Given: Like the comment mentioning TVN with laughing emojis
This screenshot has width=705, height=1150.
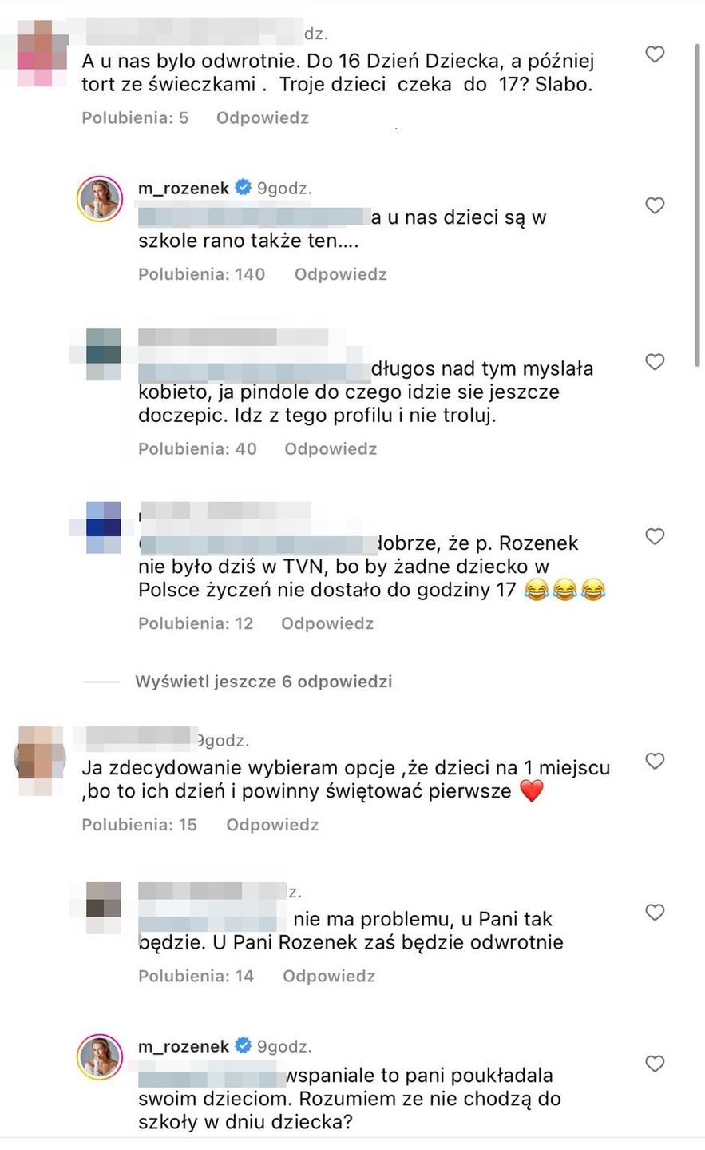Looking at the screenshot, I should pyautogui.click(x=655, y=536).
